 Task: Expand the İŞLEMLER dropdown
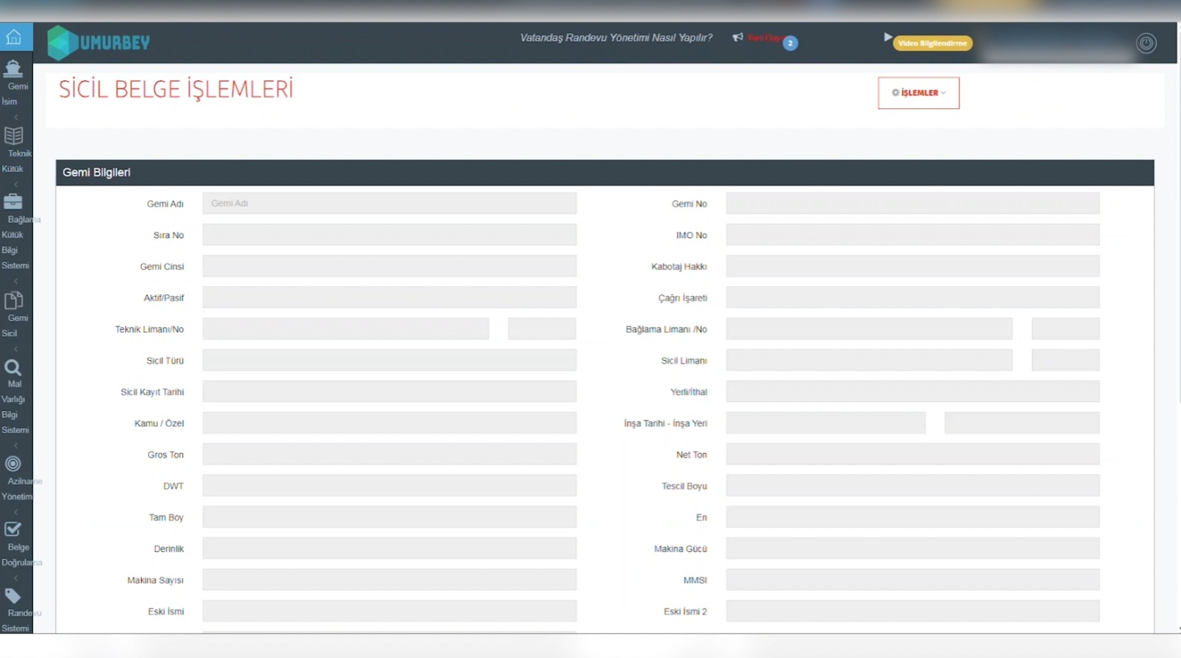[x=918, y=93]
